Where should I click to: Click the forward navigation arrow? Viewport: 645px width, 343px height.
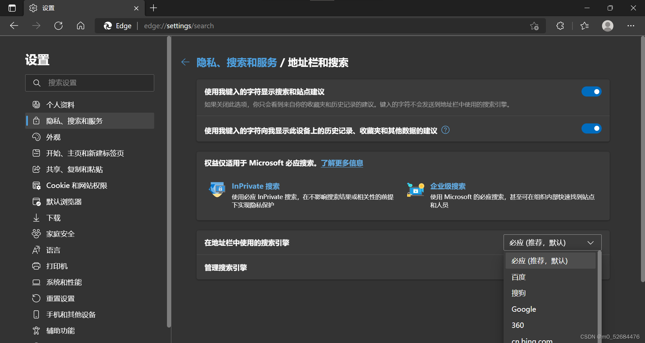point(36,26)
